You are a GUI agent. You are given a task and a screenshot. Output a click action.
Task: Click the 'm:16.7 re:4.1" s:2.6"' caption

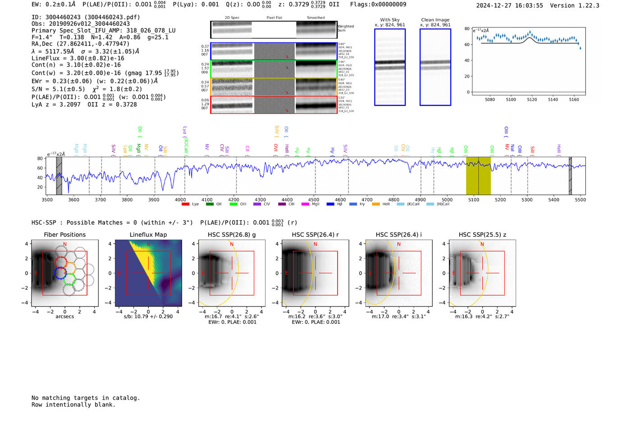(x=232, y=316)
